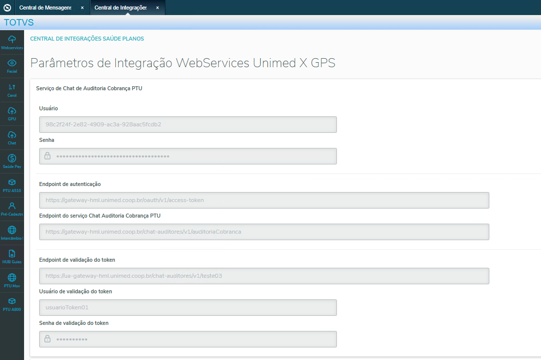This screenshot has height=360, width=541.
Task: Open the GPU sidebar item
Action: (x=12, y=114)
